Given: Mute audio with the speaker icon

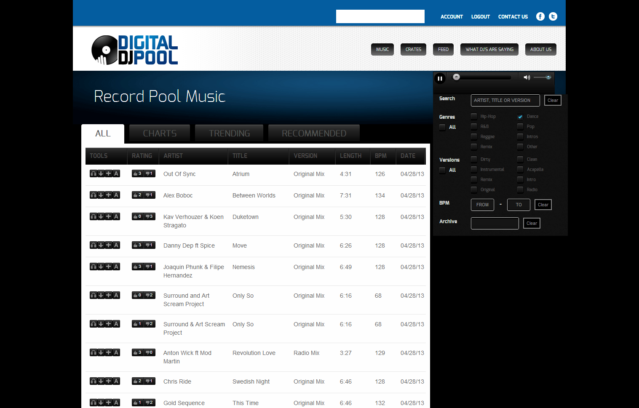Looking at the screenshot, I should click(527, 77).
